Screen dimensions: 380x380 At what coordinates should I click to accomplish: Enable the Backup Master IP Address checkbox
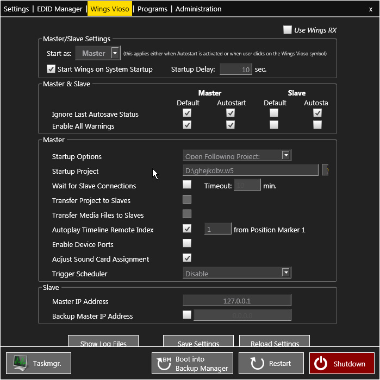point(187,315)
